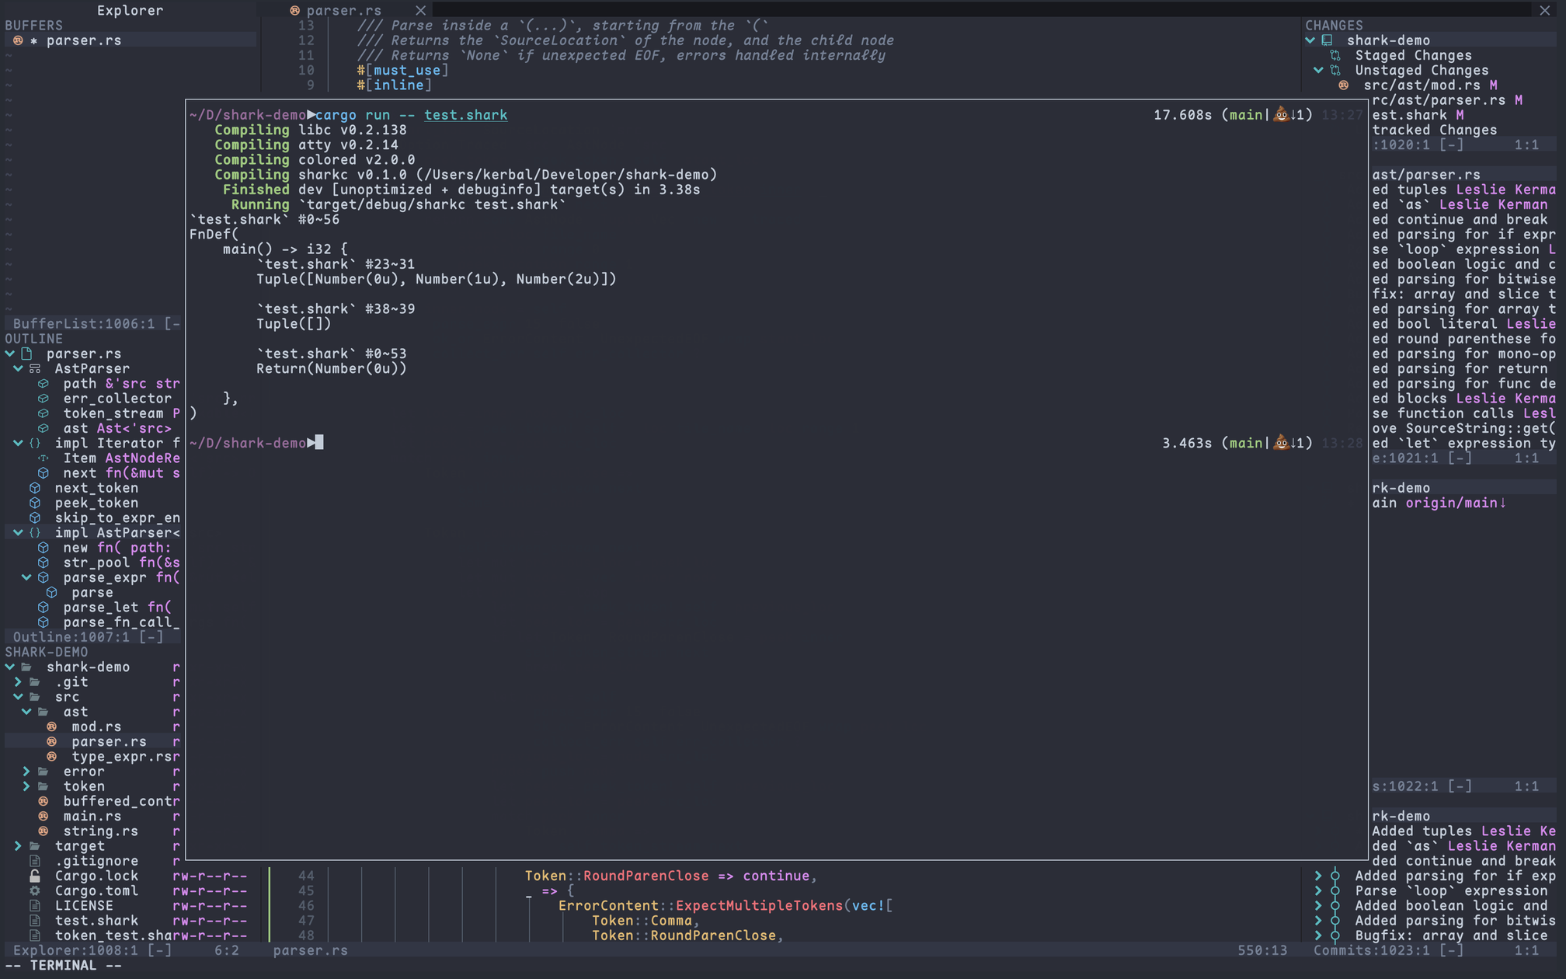Expand the .git folder
This screenshot has height=979, width=1566.
pos(18,682)
